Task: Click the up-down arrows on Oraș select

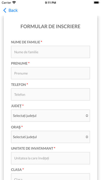Action: 87,137
